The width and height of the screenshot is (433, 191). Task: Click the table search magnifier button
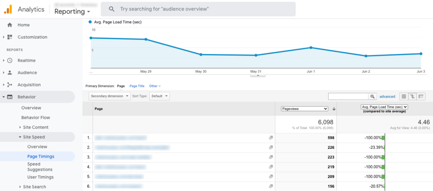(373, 97)
